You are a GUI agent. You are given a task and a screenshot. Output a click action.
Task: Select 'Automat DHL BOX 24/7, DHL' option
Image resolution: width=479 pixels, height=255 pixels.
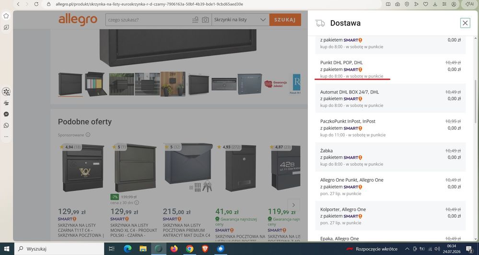[390, 99]
